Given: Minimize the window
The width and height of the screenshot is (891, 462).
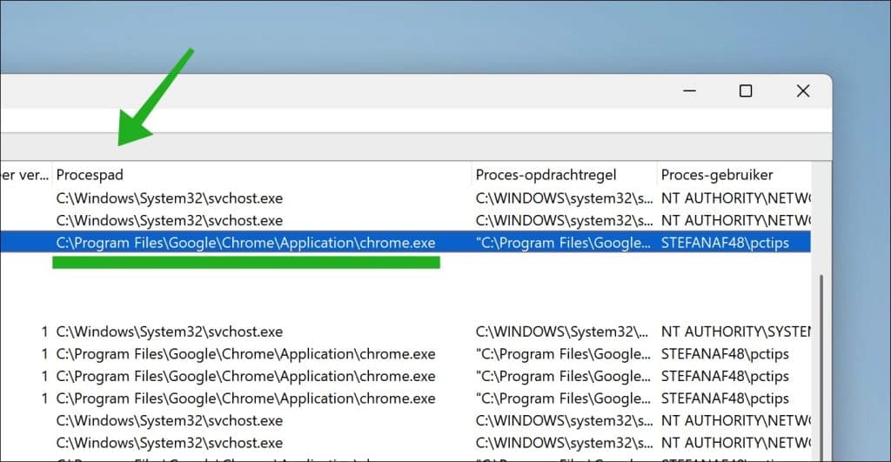Looking at the screenshot, I should click(689, 91).
